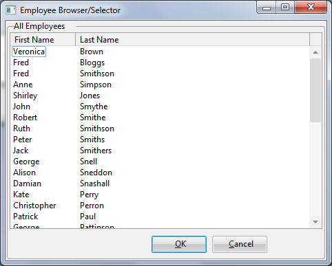Select employee Fred Bloggs
Screen dimensions: 332x266
(160, 63)
